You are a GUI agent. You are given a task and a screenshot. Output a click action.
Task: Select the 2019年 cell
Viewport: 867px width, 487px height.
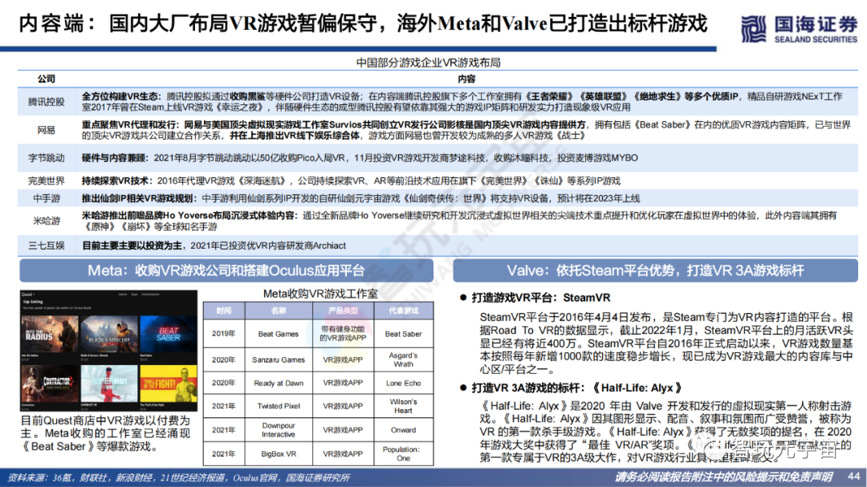pyautogui.click(x=224, y=333)
